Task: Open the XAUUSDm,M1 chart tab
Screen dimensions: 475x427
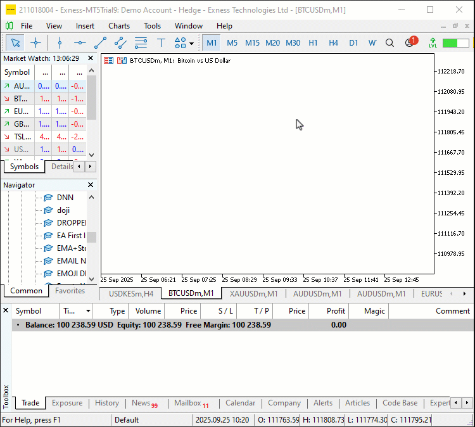Action: point(253,294)
